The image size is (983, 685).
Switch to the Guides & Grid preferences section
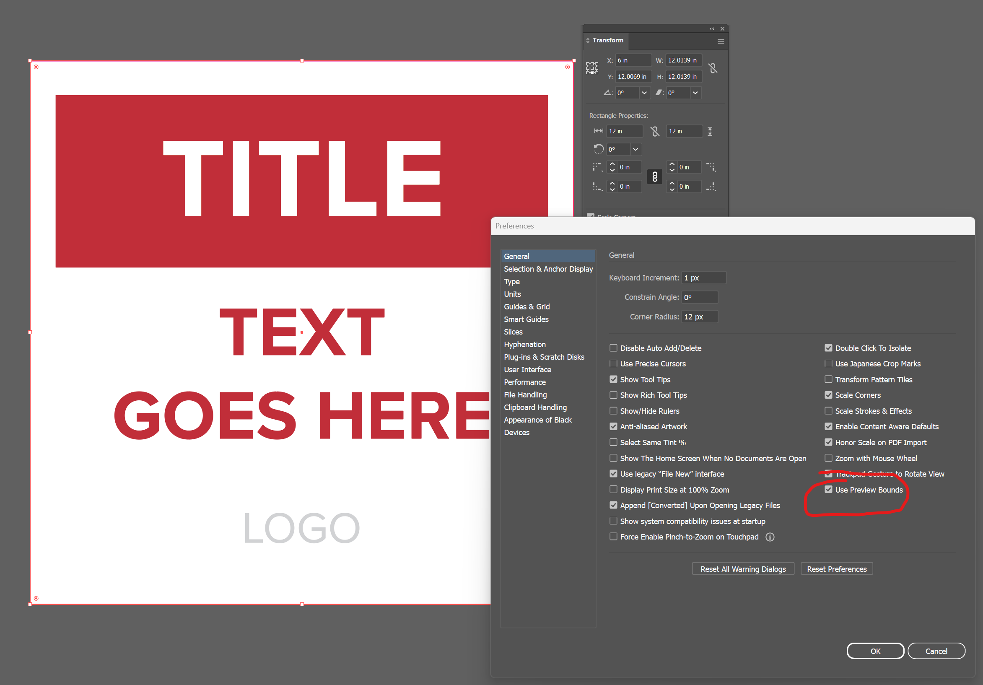pyautogui.click(x=527, y=306)
